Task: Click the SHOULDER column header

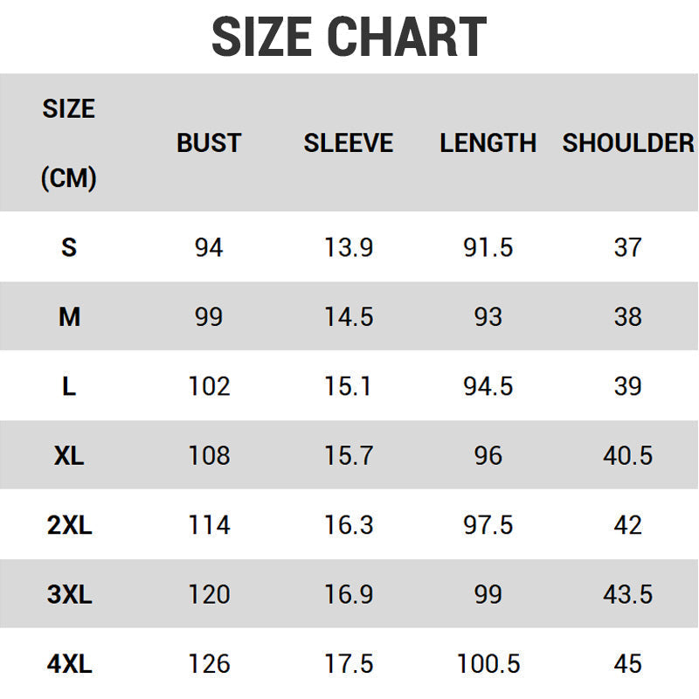Action: 628,143
